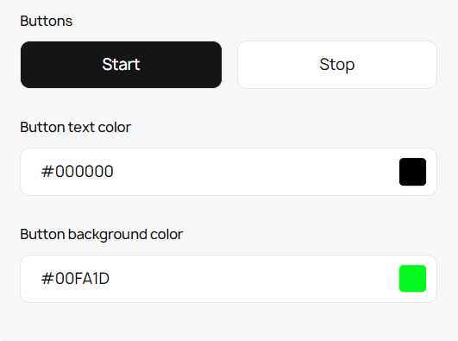Switch to the Start tab
Viewport: 458px width, 341px height.
point(121,65)
